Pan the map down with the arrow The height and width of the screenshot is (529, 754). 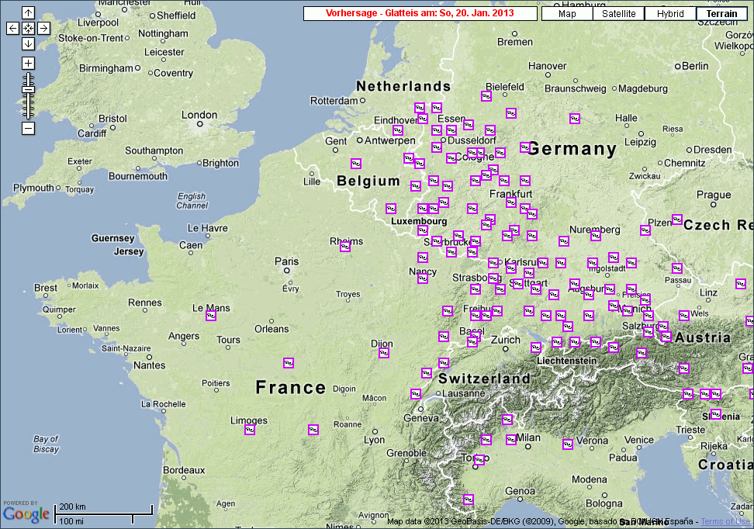tap(28, 43)
